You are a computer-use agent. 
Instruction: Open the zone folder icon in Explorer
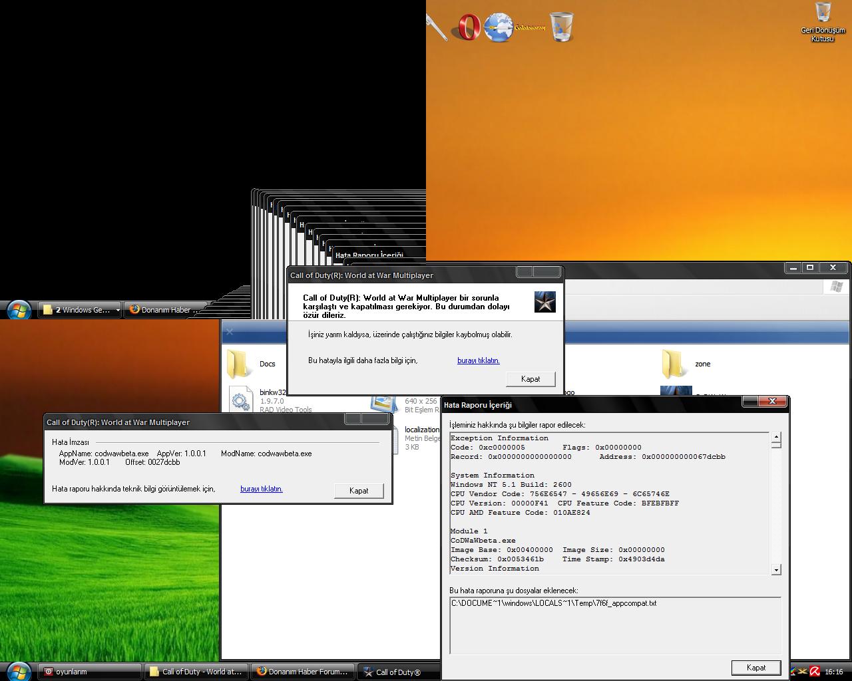(675, 364)
